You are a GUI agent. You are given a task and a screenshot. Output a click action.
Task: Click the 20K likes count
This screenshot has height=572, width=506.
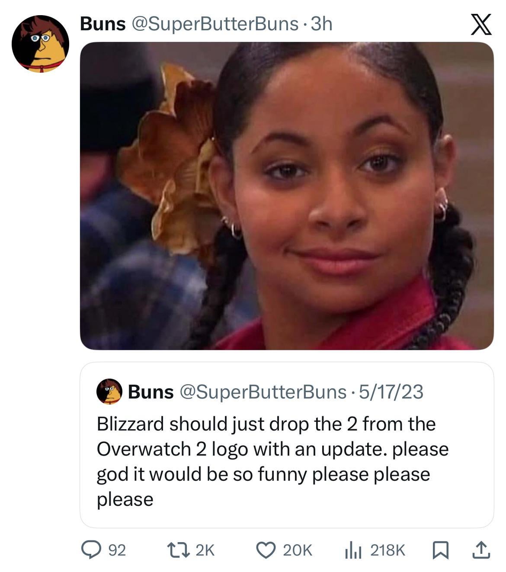pyautogui.click(x=298, y=550)
